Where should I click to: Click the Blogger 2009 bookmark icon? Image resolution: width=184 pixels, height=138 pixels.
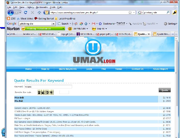pyautogui.click(x=8, y=18)
